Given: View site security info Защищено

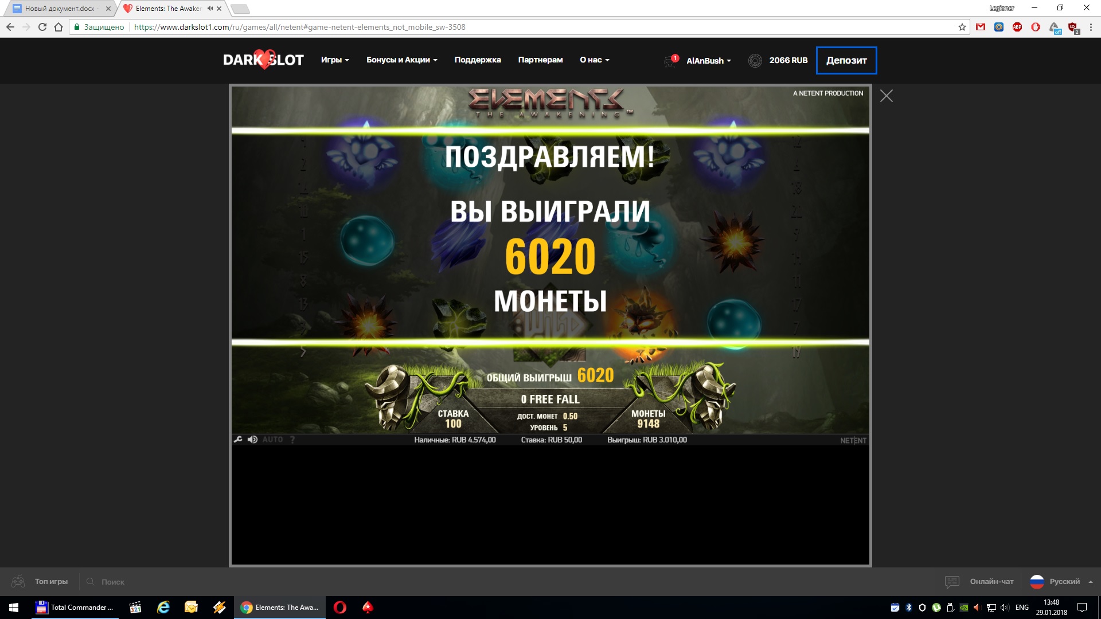Looking at the screenshot, I should point(99,27).
